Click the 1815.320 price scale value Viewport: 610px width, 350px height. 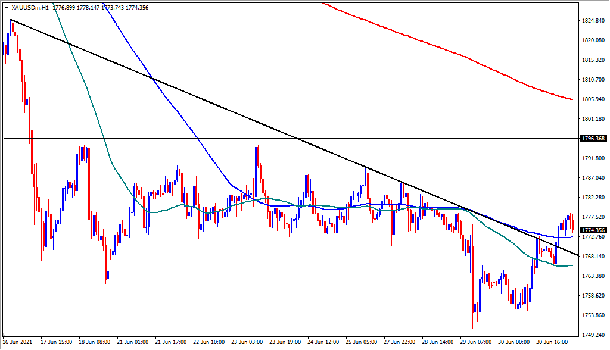click(x=593, y=60)
